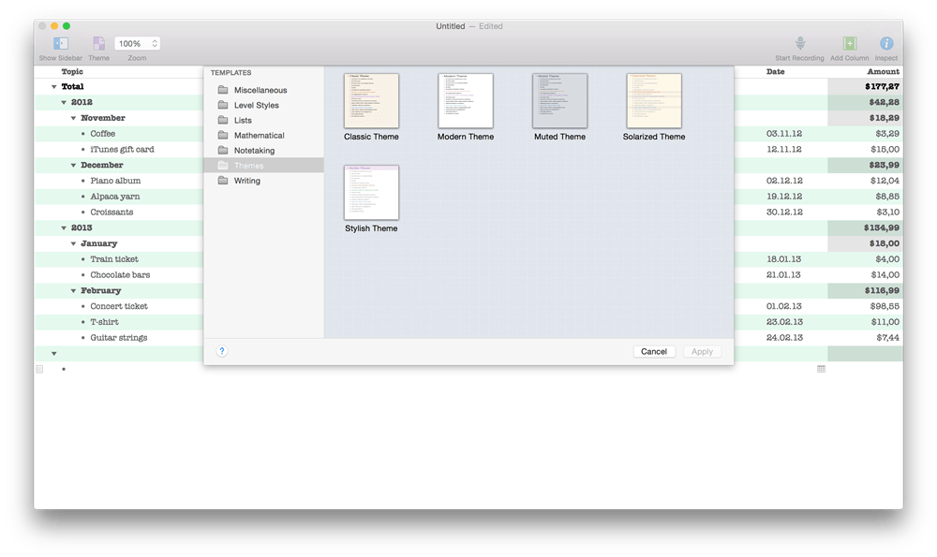Click the empty row's disclosure triangle
Screen dimensions: 937x557
tap(53, 354)
